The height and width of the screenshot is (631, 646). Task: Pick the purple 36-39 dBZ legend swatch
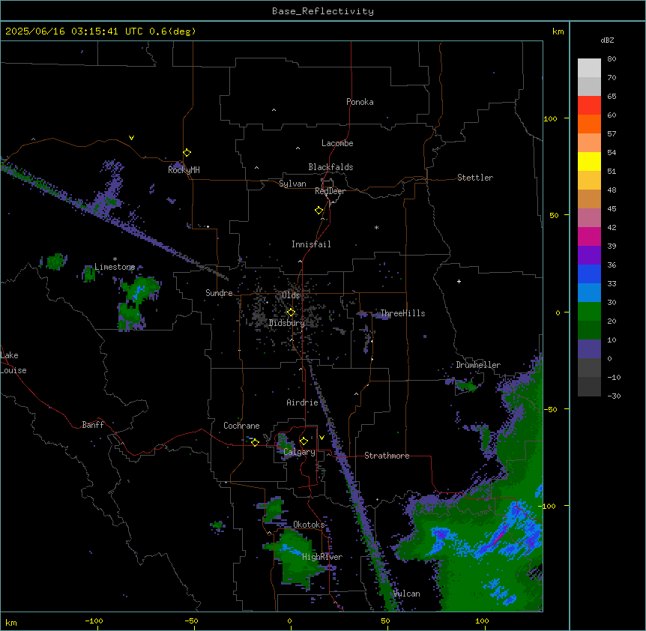(x=589, y=256)
